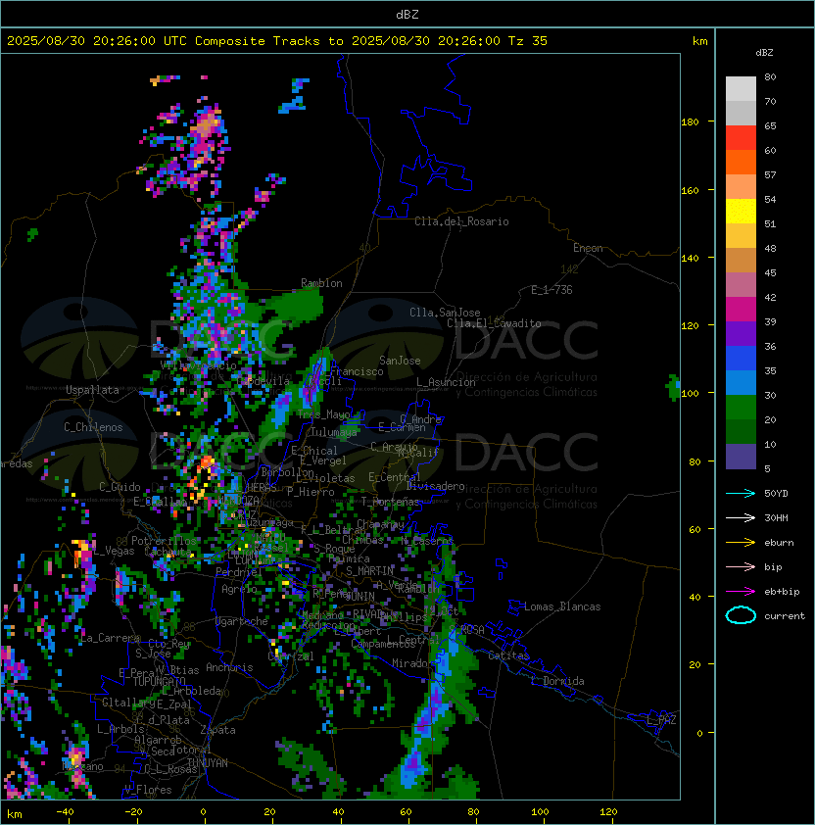Click the '180' tick on the km axis
The width and height of the screenshot is (815, 825).
click(690, 122)
